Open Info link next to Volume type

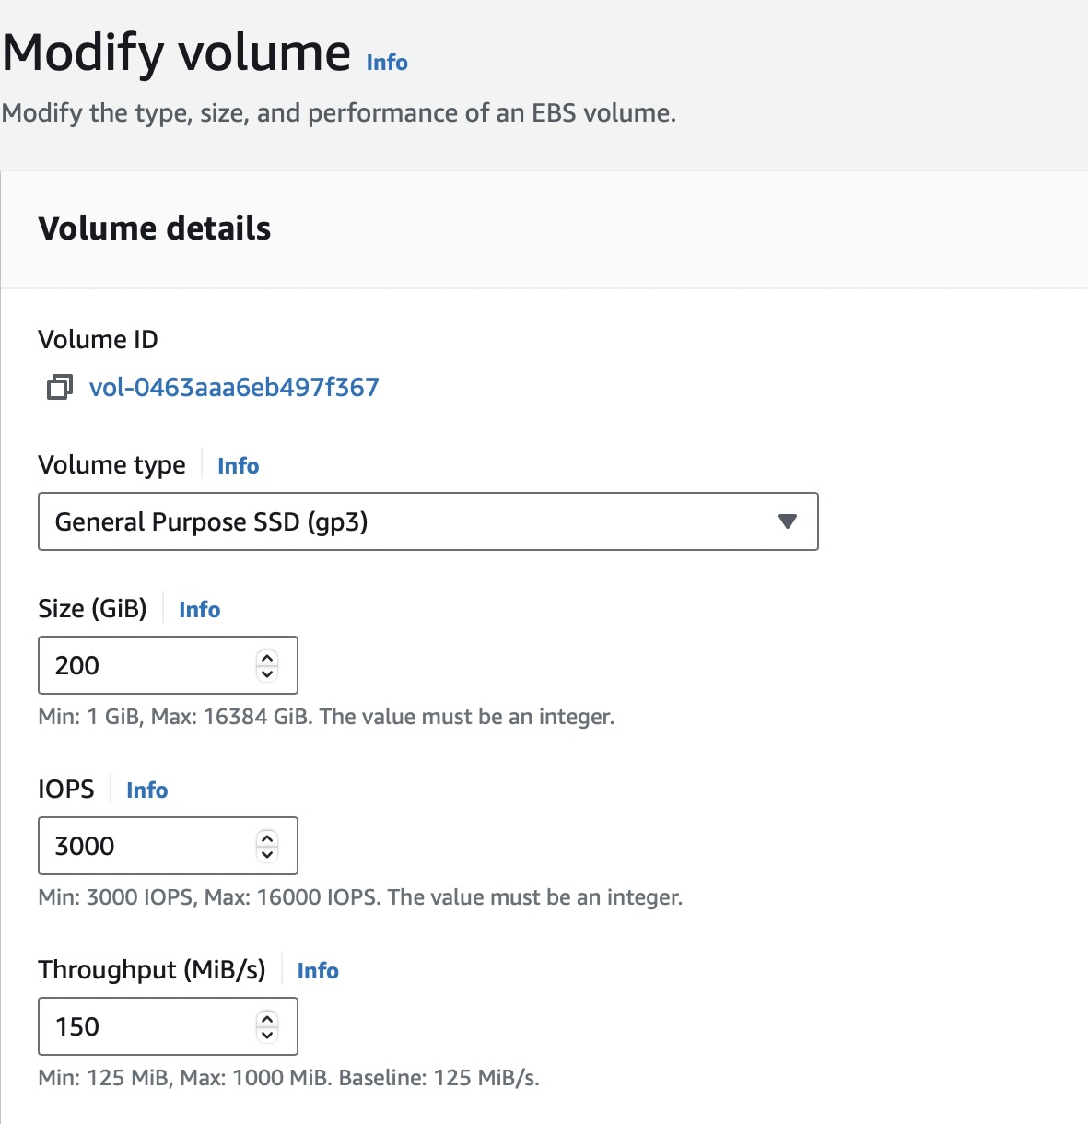click(238, 466)
